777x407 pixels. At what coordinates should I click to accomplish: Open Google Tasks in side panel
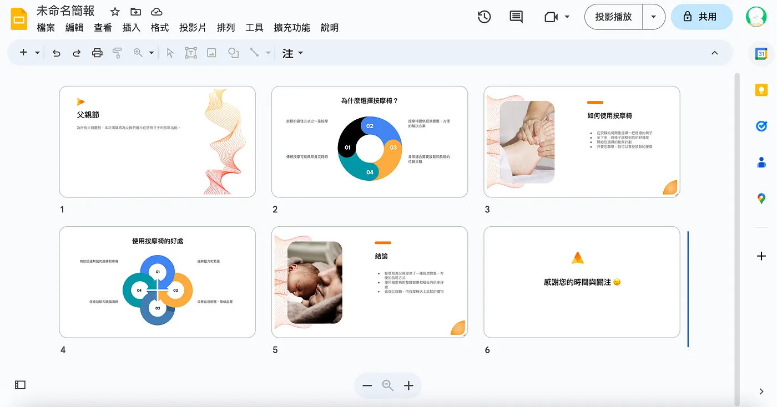point(761,126)
